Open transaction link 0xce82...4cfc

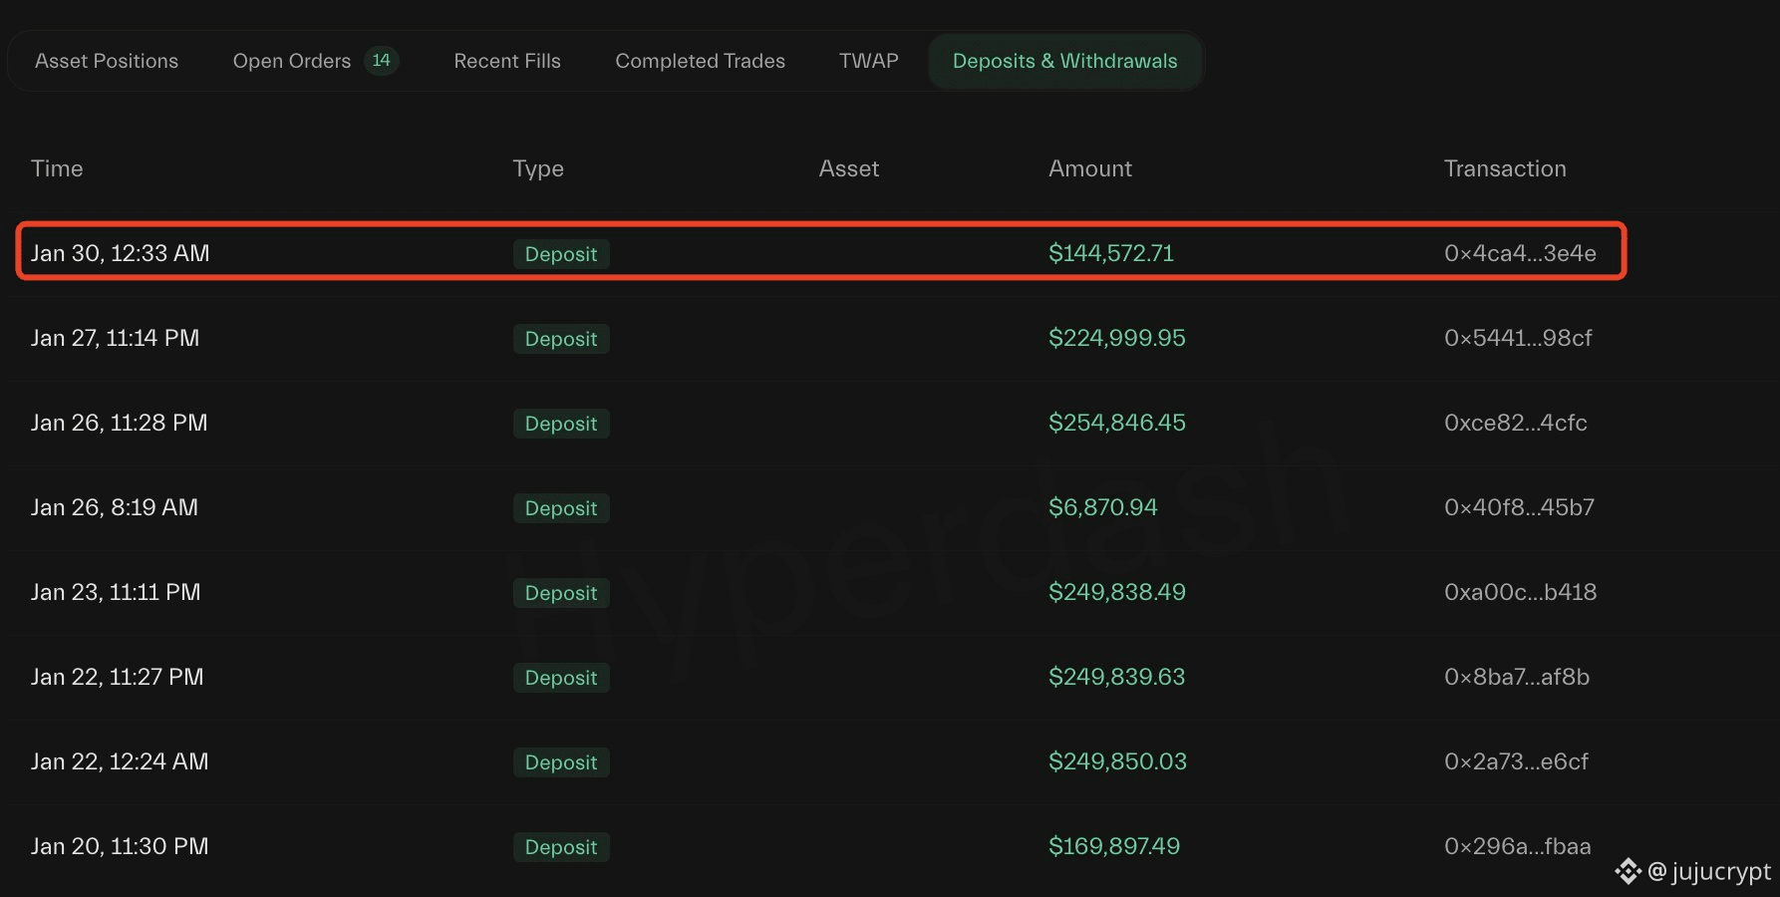pyautogui.click(x=1515, y=423)
